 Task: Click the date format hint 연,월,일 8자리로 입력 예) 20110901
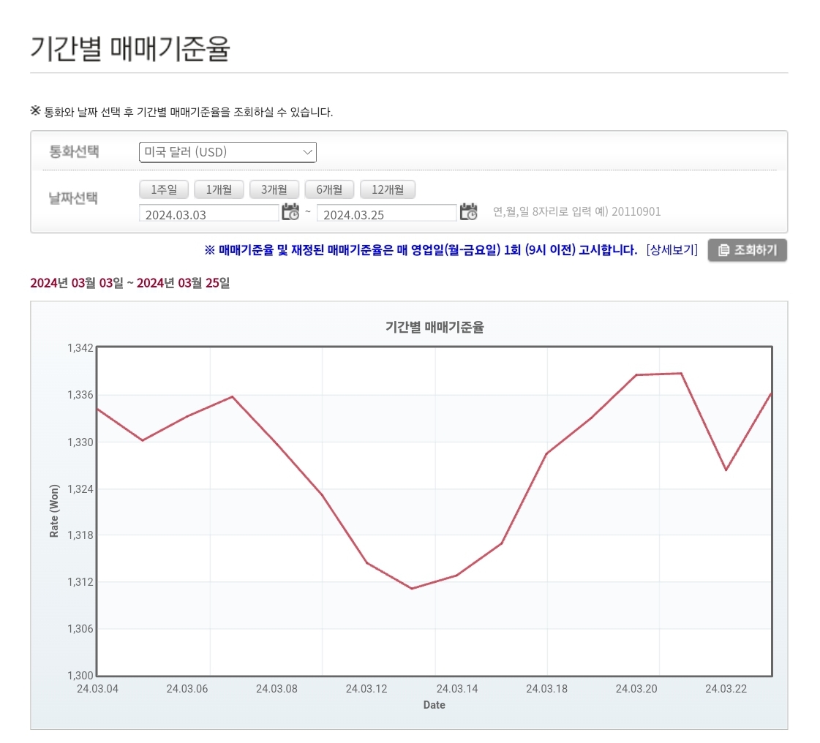point(577,212)
